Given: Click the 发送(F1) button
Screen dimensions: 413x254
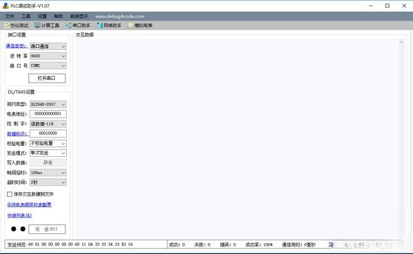Looking at the screenshot, I should tap(47, 229).
